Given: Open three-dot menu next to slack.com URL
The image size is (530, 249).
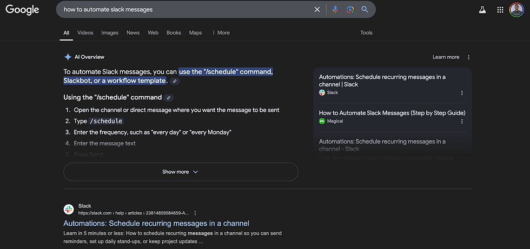Looking at the screenshot, I should click(x=195, y=213).
